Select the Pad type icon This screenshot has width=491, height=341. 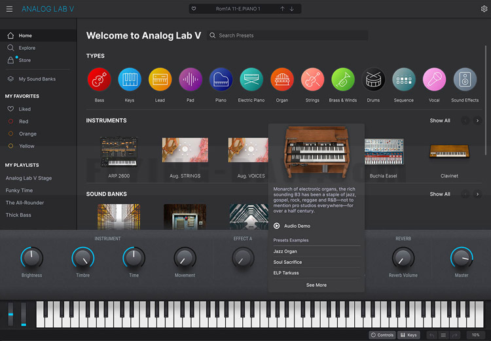191,80
